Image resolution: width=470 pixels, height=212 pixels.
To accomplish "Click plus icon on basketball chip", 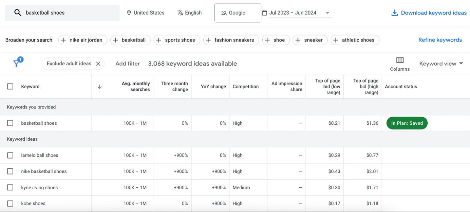I will (x=115, y=40).
